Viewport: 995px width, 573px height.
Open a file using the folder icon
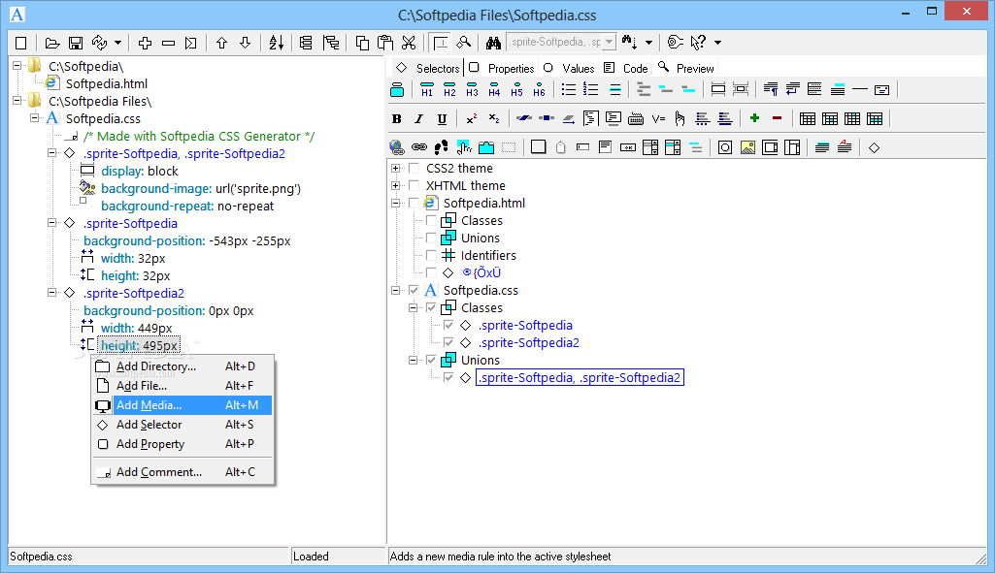(x=52, y=43)
